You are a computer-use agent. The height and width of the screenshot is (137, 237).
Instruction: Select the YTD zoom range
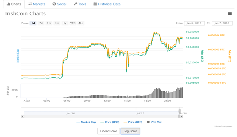pos(73,23)
